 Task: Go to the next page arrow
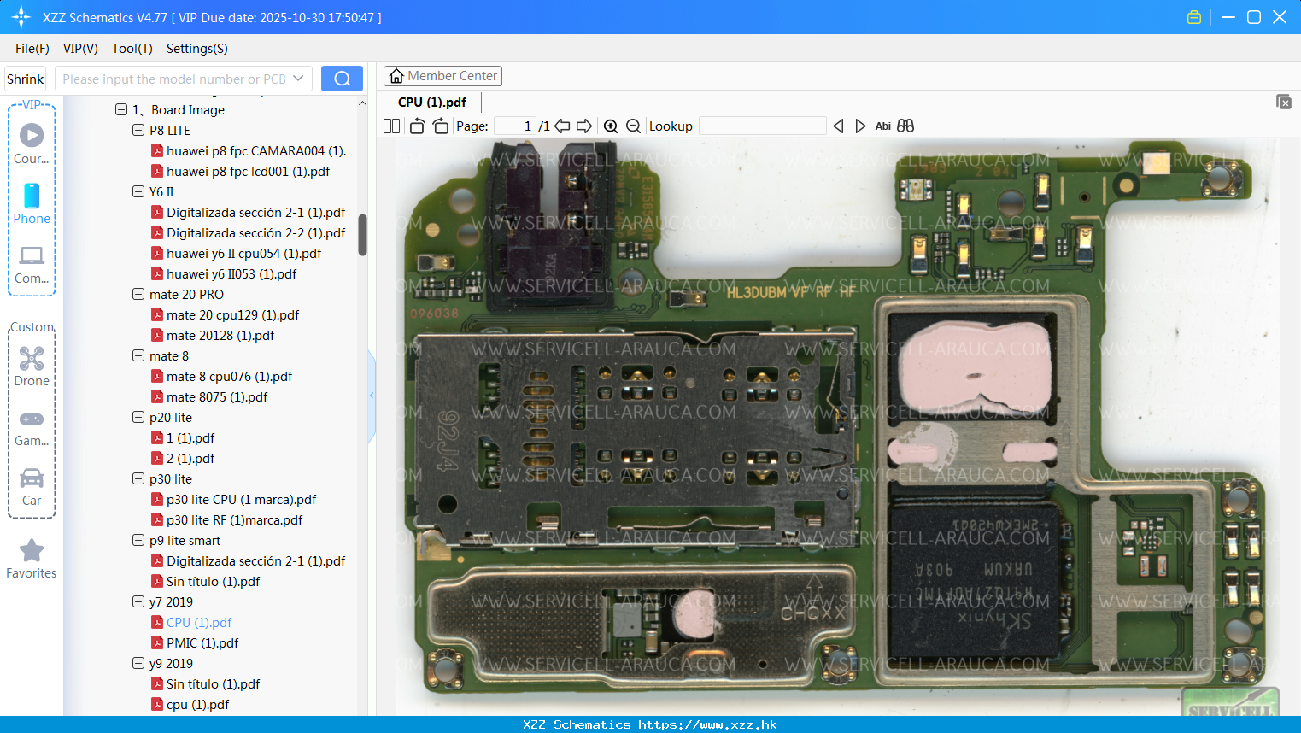[x=584, y=126]
